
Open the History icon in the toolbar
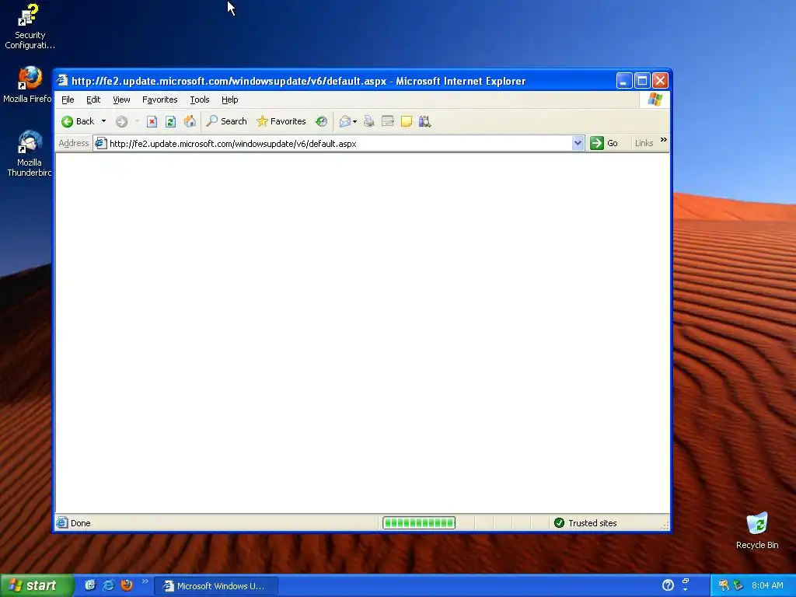[x=321, y=121]
